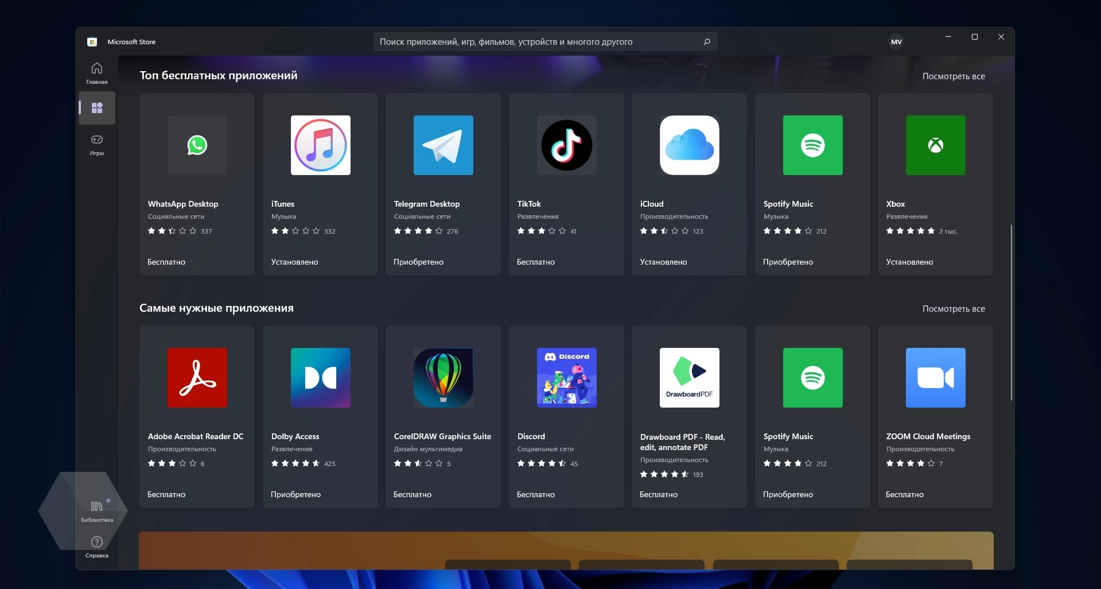Click Установлено on Xbox card
This screenshot has width=1101, height=589.
point(909,262)
